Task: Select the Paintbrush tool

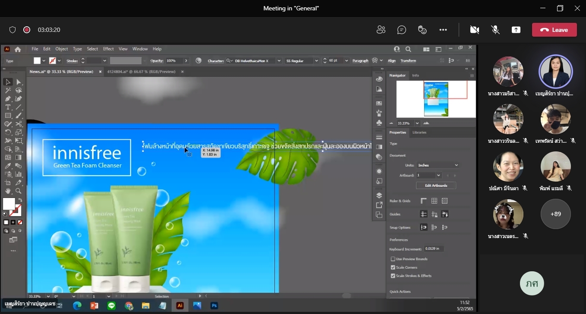Action: pyautogui.click(x=19, y=116)
